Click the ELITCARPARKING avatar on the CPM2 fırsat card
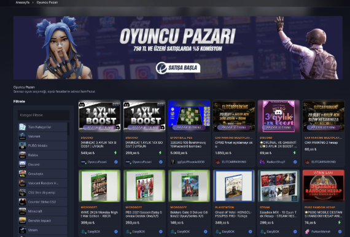Viewport: 350px width, 237px height. (217, 162)
